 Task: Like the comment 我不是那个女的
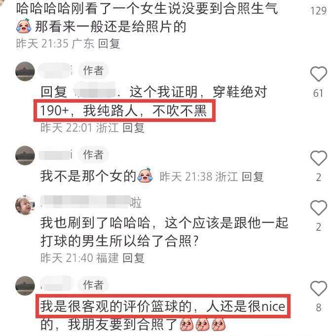click(x=319, y=158)
